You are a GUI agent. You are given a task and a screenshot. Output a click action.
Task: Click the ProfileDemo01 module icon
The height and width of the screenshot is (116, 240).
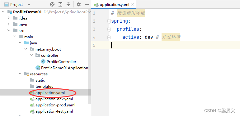pos(10,12)
